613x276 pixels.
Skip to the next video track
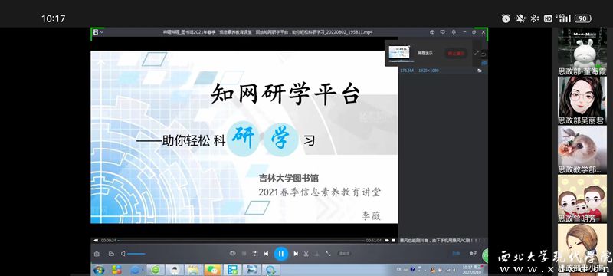pos(296,254)
